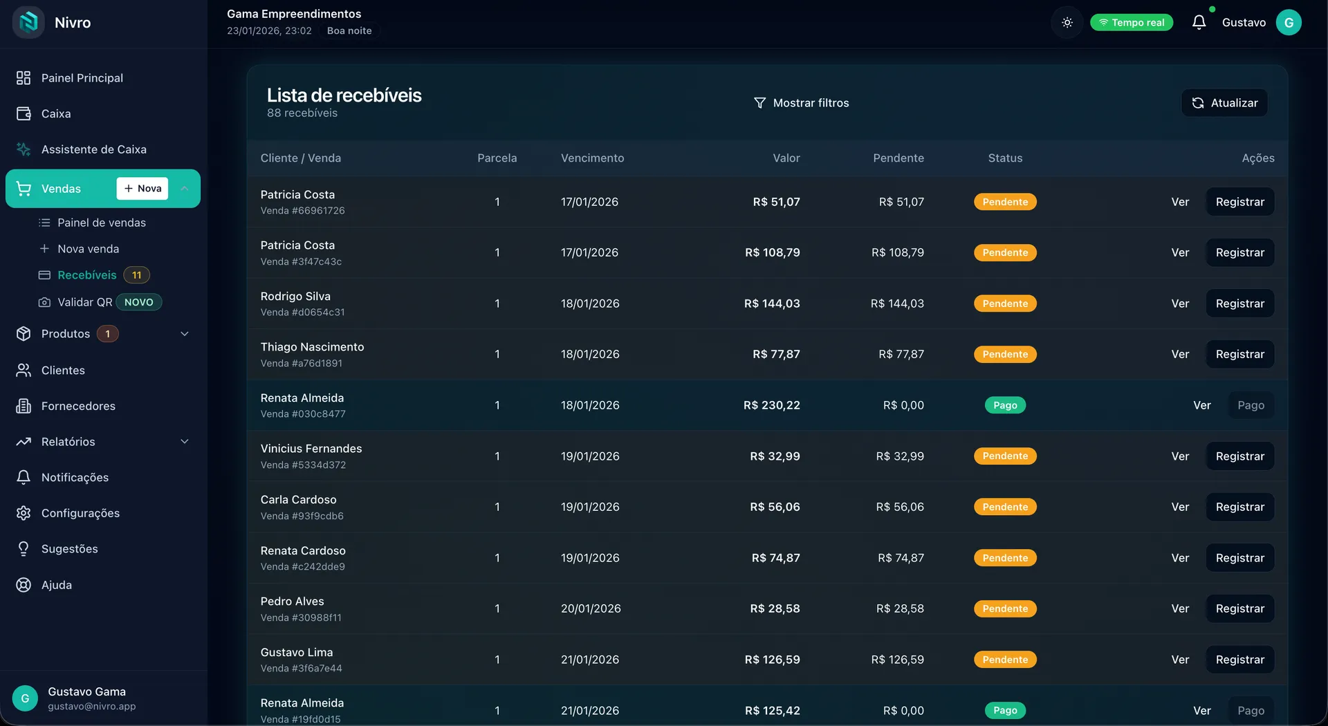This screenshot has height=726, width=1328.
Task: Show filters with Mostrar filtros
Action: (x=801, y=103)
